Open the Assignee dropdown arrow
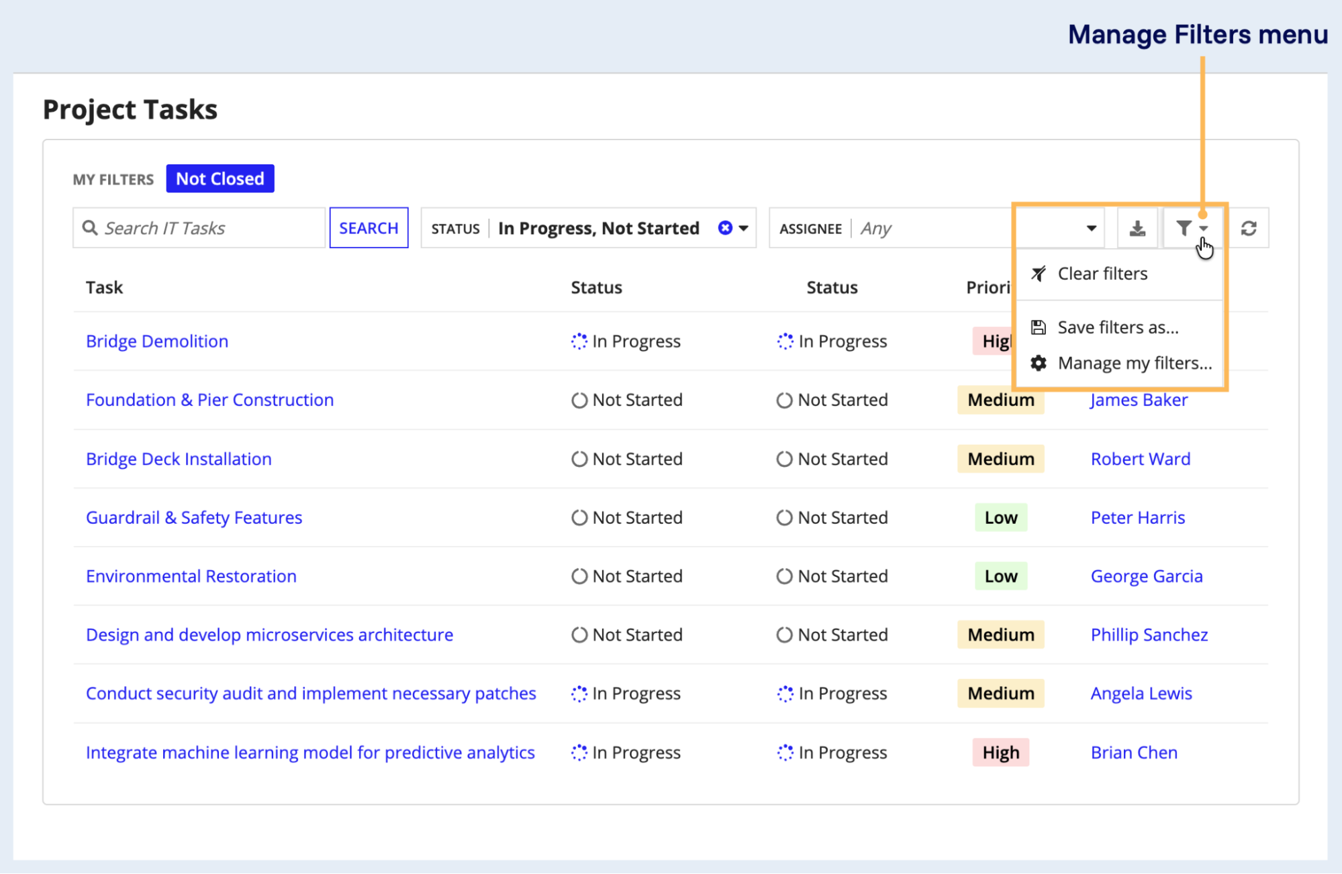 [1092, 229]
